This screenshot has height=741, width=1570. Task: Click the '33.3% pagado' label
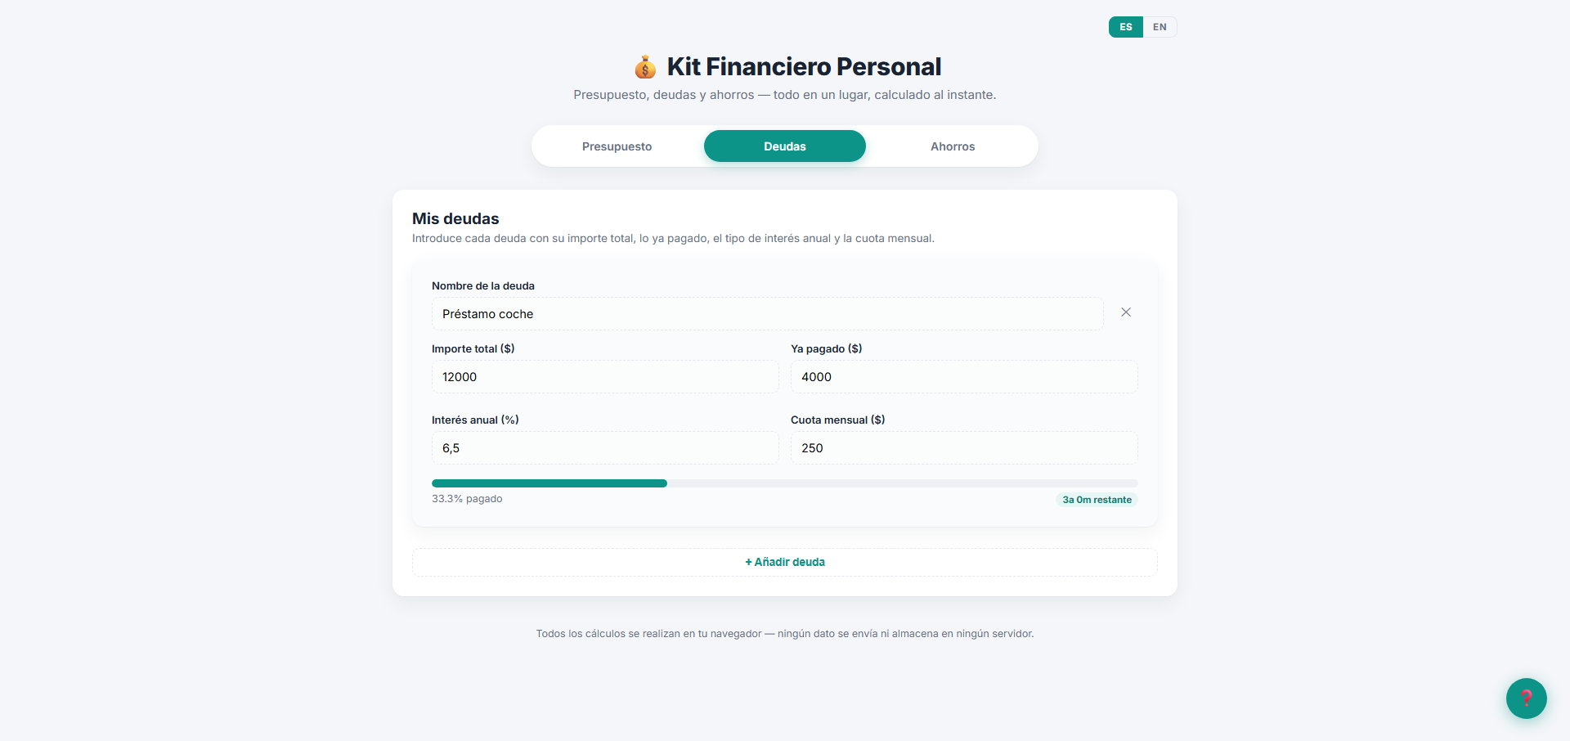point(467,499)
